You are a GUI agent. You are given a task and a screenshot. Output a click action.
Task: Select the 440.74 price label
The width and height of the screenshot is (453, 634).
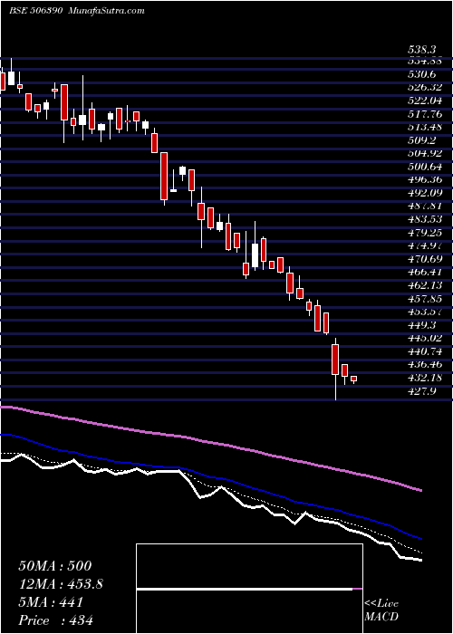425,351
